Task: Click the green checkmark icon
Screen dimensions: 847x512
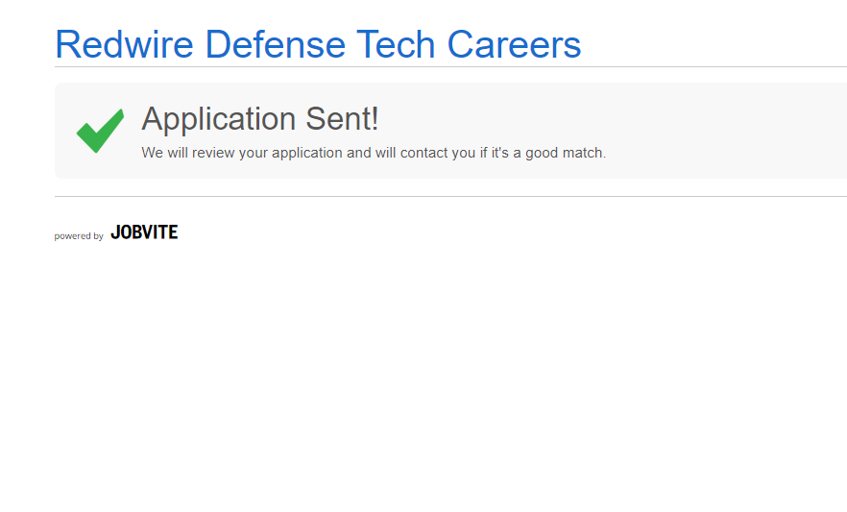Action: click(100, 130)
